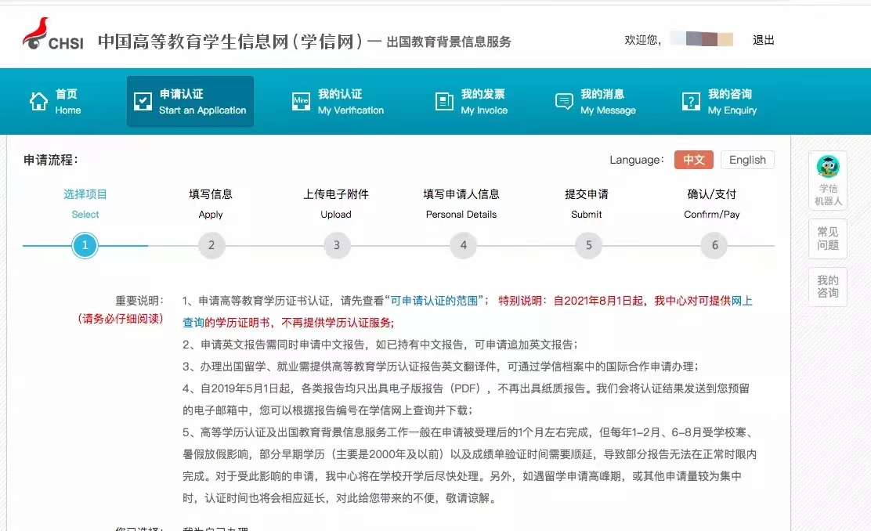This screenshot has width=871, height=531.
Task: Click step 1 circle 选择项目
Action: tap(85, 245)
